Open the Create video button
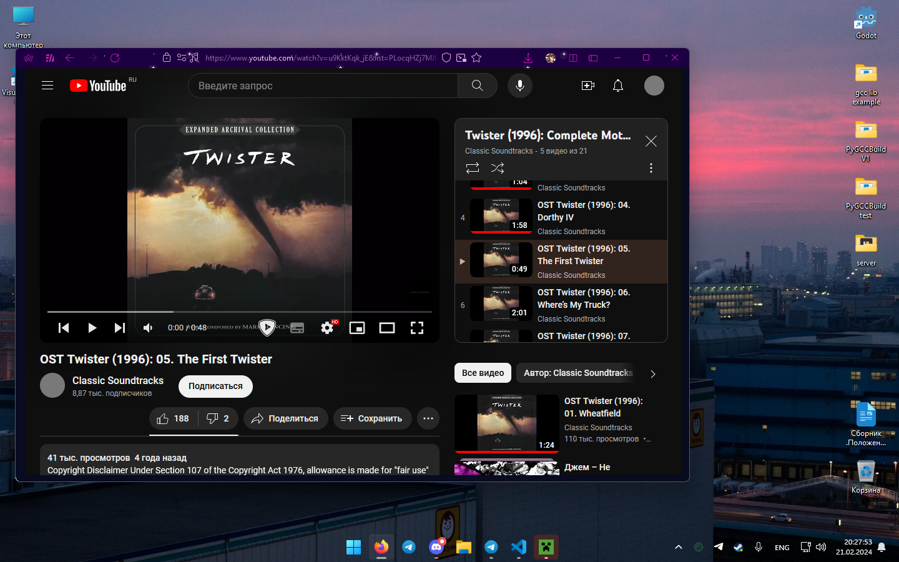This screenshot has height=562, width=899. click(x=588, y=86)
